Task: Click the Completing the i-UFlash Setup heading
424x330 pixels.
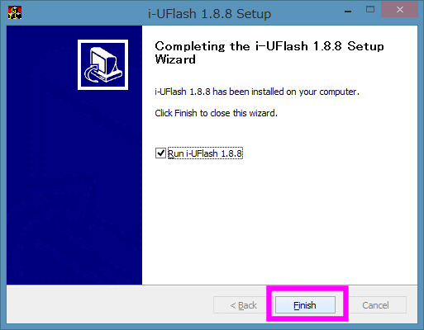Action: (x=269, y=53)
